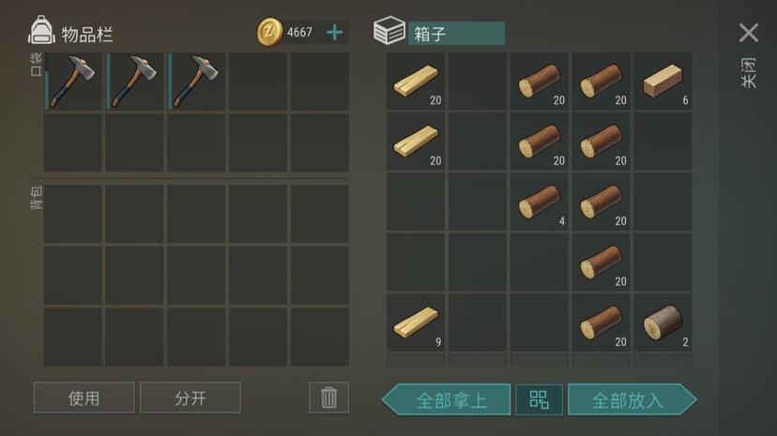
Task: Click the plus icon next to 4667 coins
Action: pyautogui.click(x=334, y=32)
